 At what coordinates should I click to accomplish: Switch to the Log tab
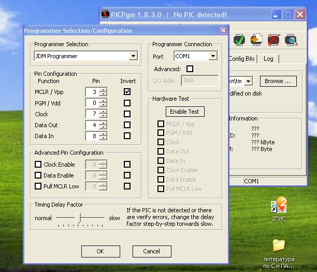268,59
